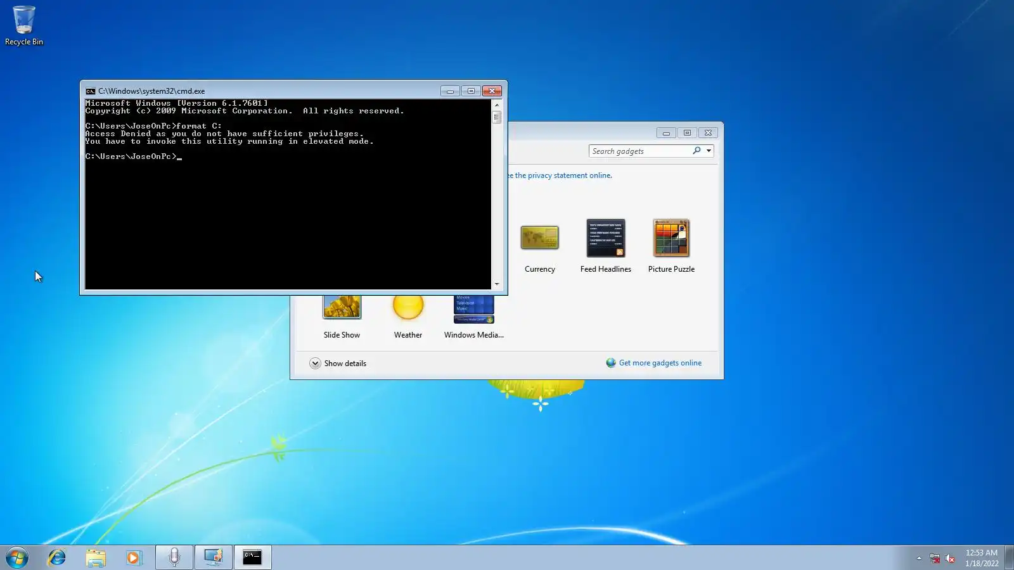This screenshot has height=570, width=1014.
Task: Select the Weather gadget
Action: point(408,318)
